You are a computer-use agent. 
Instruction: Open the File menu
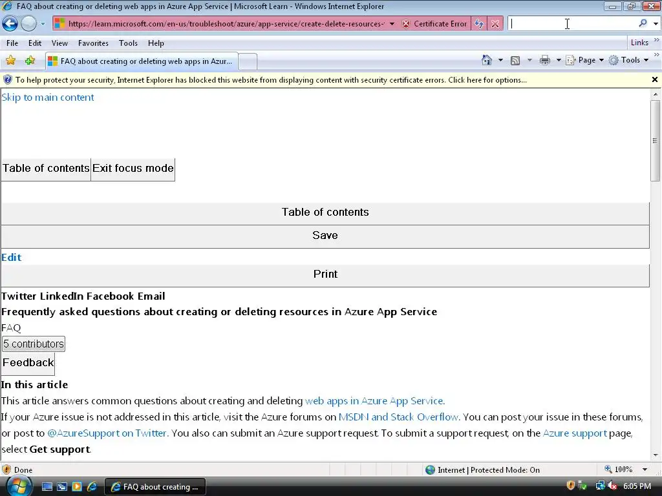[x=12, y=43]
